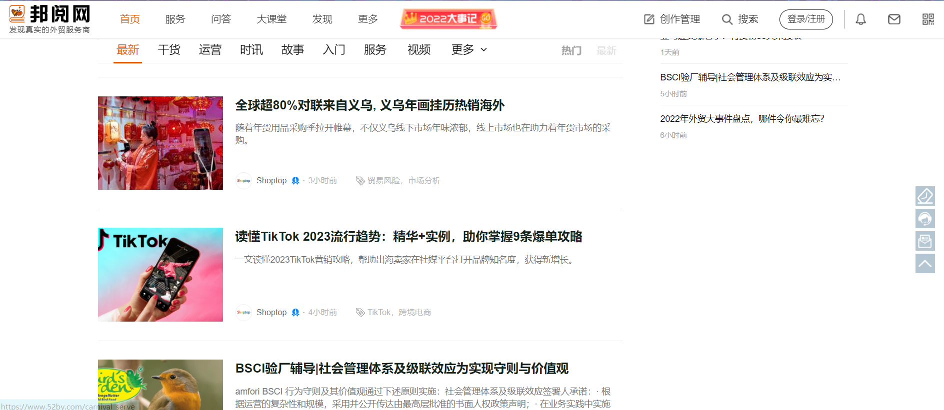944x410 pixels.
Task: Open sidebar link BSCI验厂辅导|社会管理体系
Action: click(x=750, y=77)
